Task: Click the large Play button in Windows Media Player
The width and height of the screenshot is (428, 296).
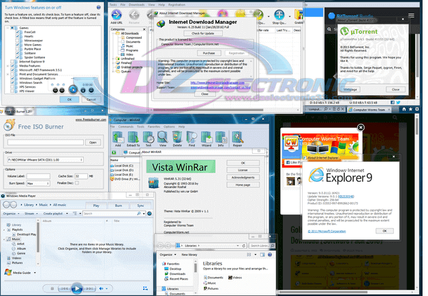Action: coord(77,288)
